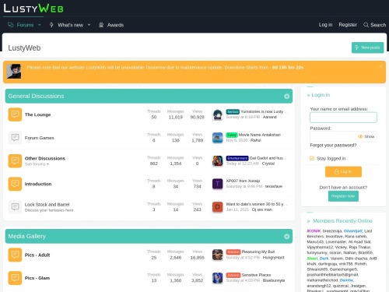Click the What's new lightning icon
Screen dimensions: 389x292
[51, 25]
